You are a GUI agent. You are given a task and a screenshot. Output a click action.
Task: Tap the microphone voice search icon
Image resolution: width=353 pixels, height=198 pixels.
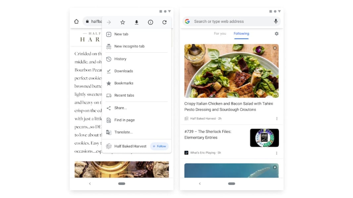[276, 21]
